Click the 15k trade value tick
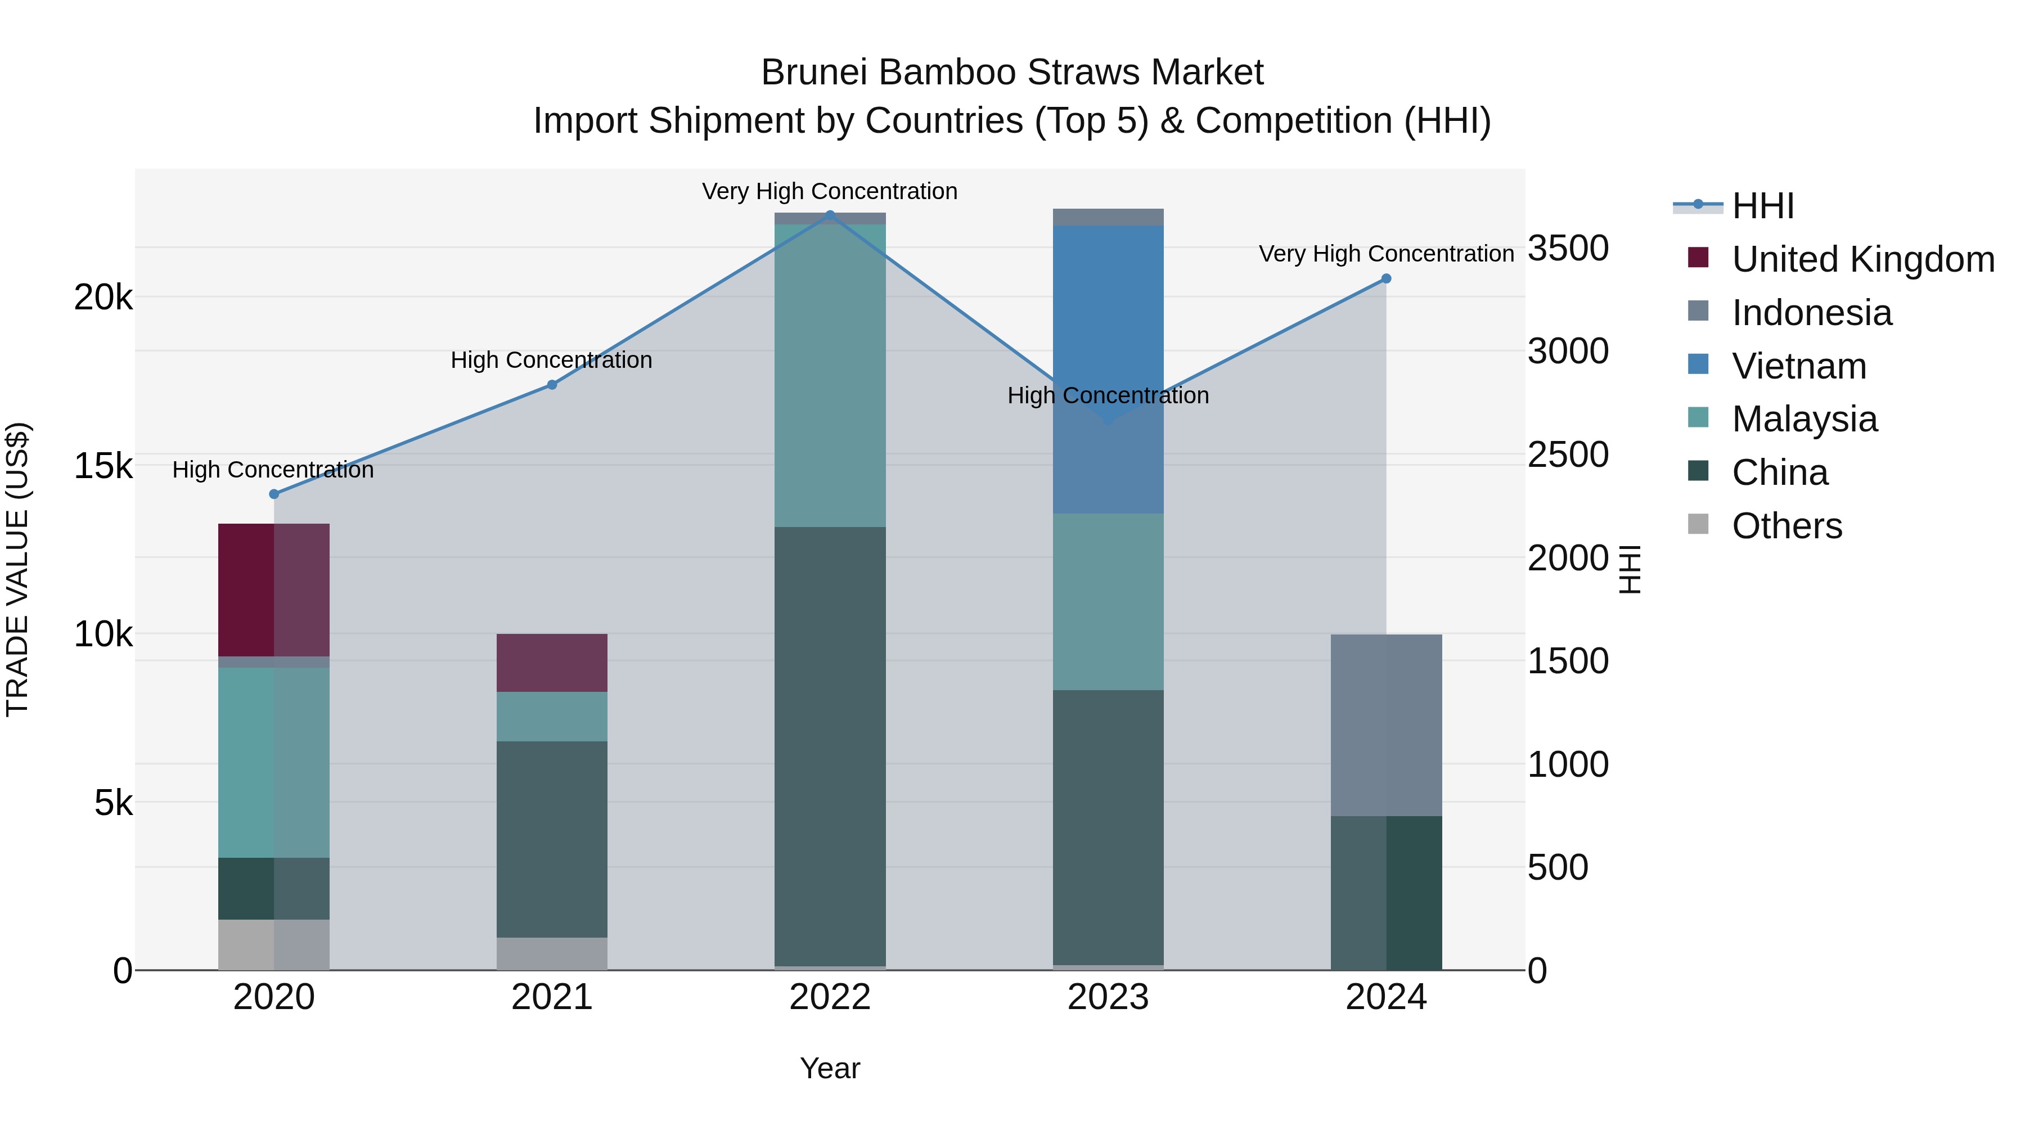 [103, 466]
